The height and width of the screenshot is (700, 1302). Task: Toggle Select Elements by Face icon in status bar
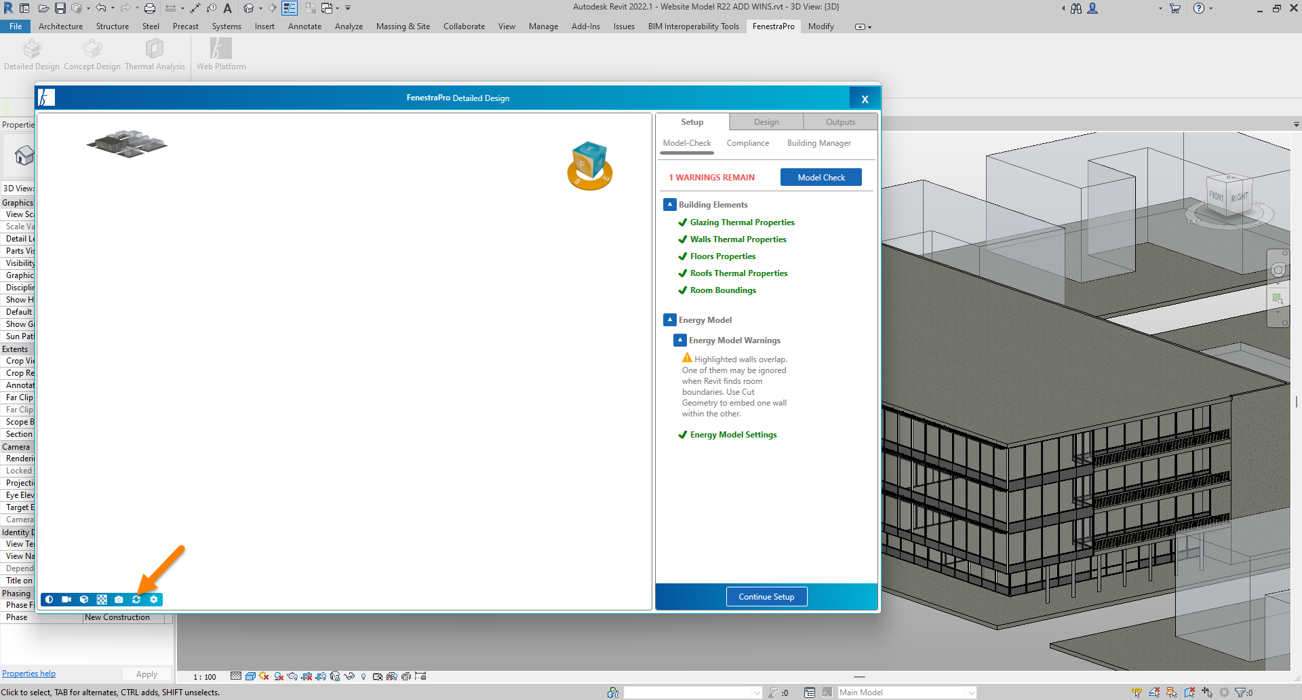pyautogui.click(x=1189, y=693)
